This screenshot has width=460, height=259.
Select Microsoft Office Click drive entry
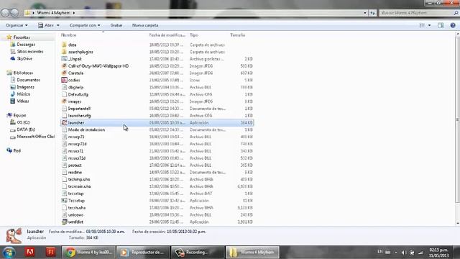[35, 137]
